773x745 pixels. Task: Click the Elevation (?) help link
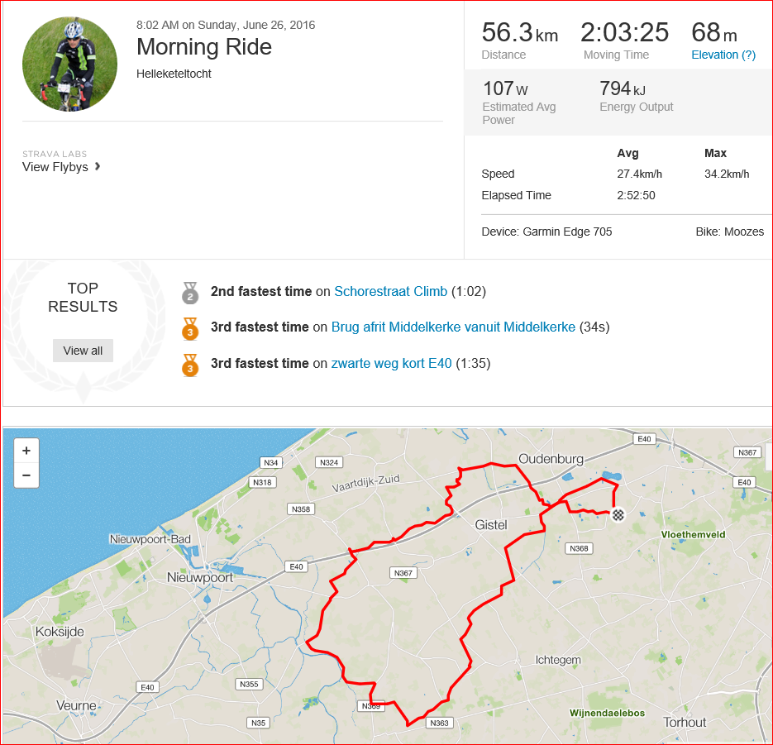click(x=723, y=55)
